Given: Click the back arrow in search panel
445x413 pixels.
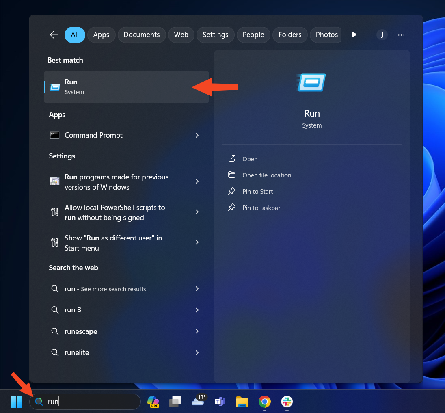Looking at the screenshot, I should coord(54,35).
